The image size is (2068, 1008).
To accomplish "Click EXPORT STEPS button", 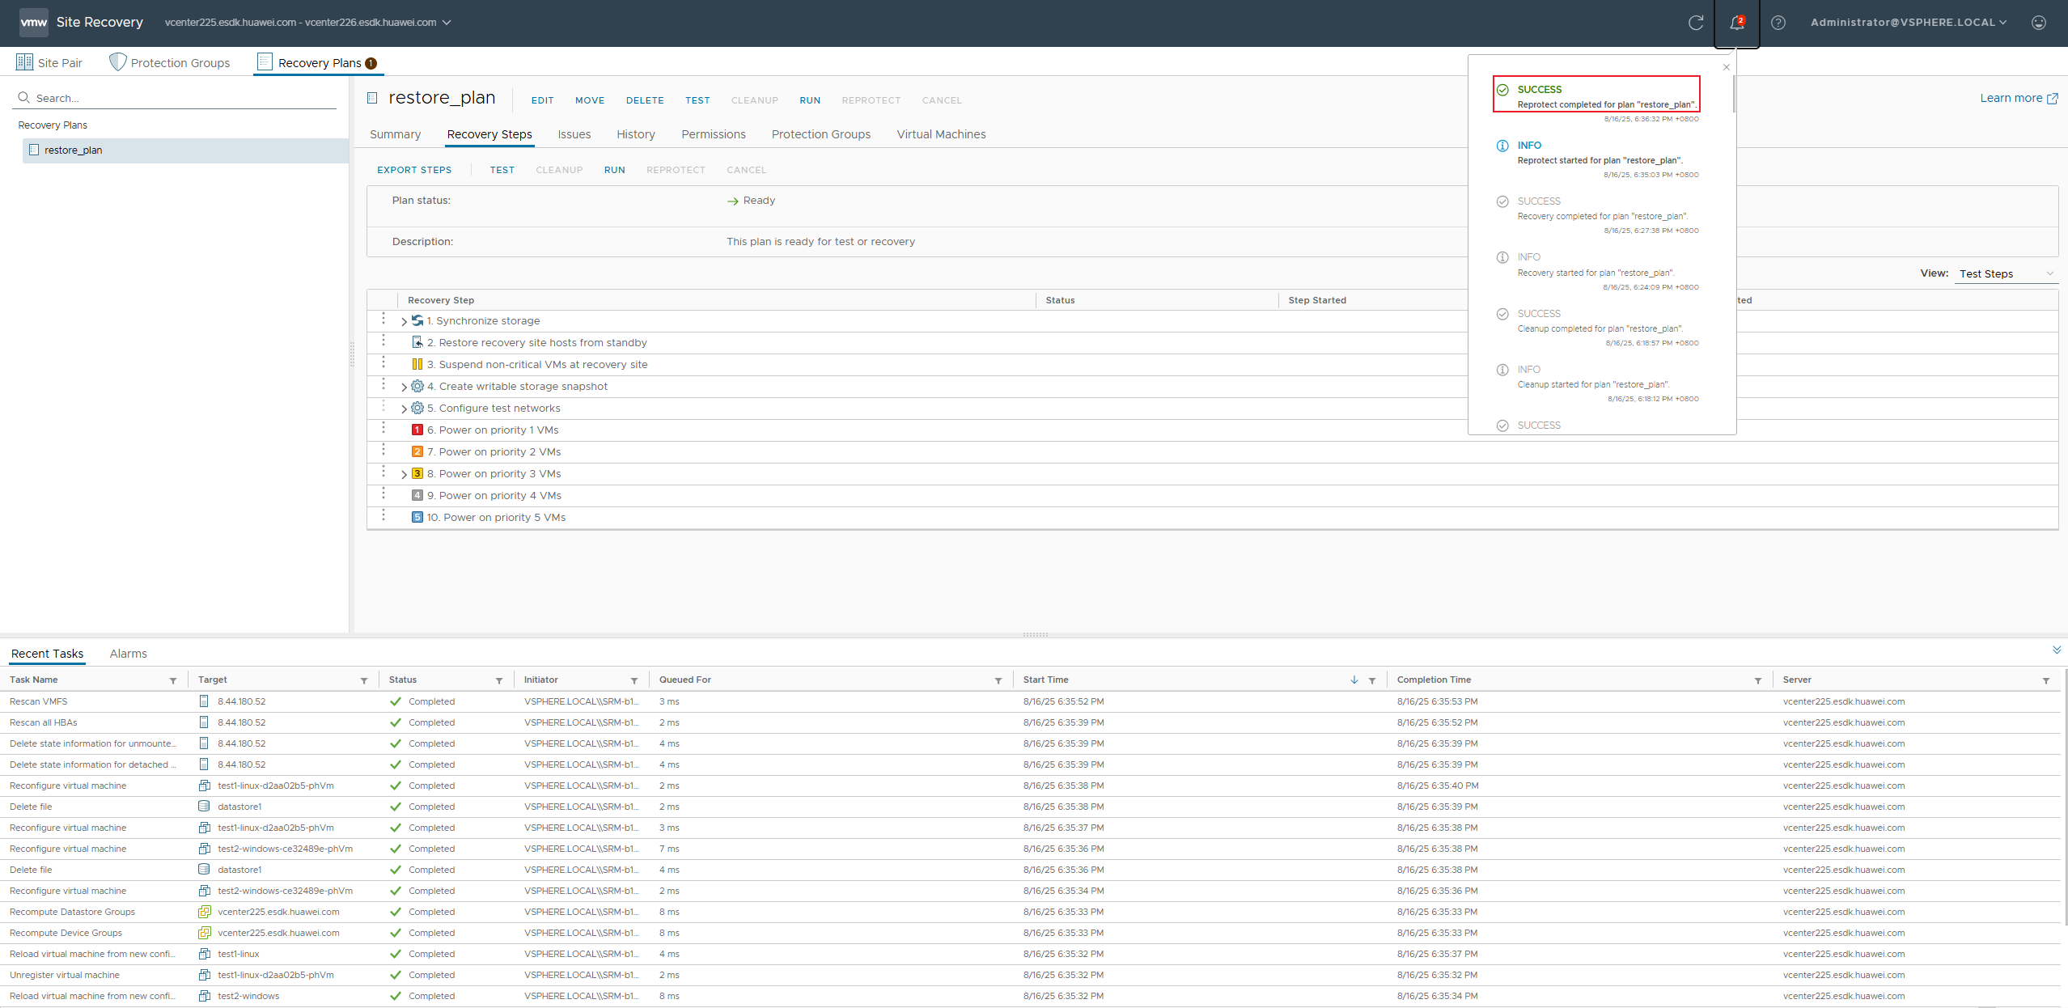I will coord(414,170).
